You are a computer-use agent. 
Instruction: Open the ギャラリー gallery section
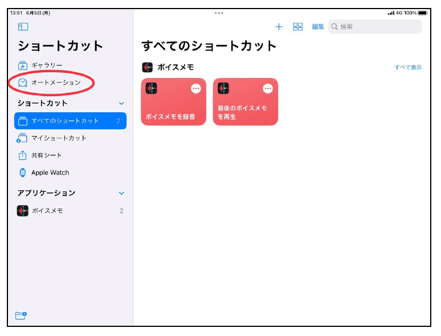tap(70, 65)
